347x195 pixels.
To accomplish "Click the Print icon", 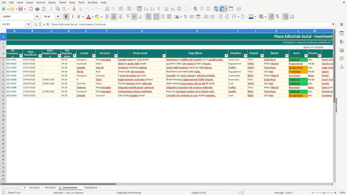I will [37, 9].
